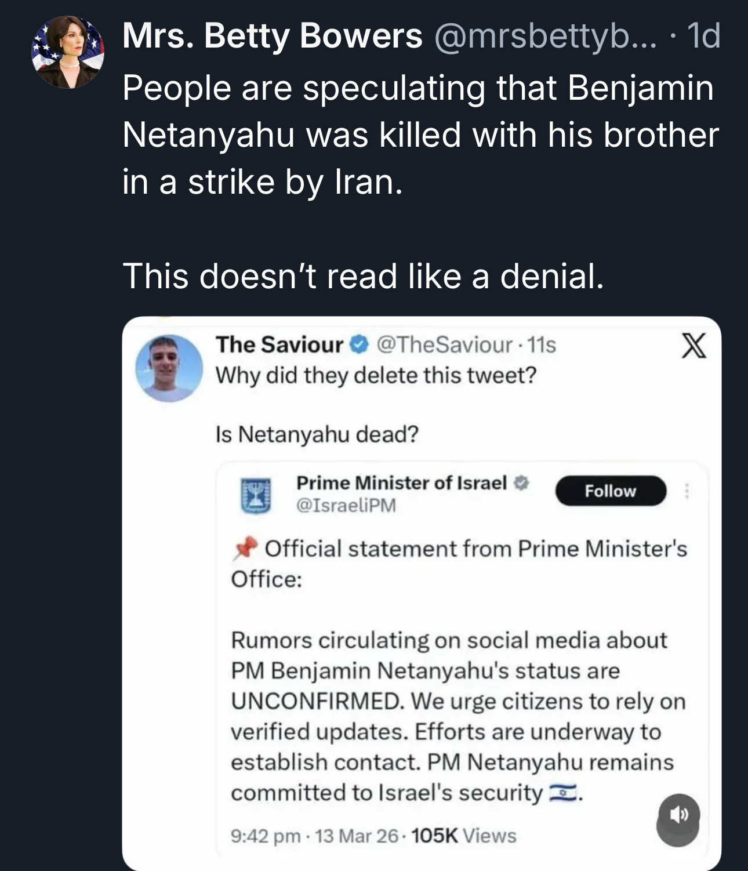Click the @IsraeliPM handle
This screenshot has width=748, height=871.
click(x=346, y=506)
